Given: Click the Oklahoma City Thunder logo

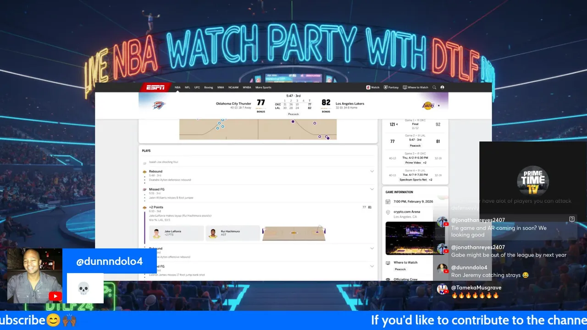Looking at the screenshot, I should tap(159, 105).
